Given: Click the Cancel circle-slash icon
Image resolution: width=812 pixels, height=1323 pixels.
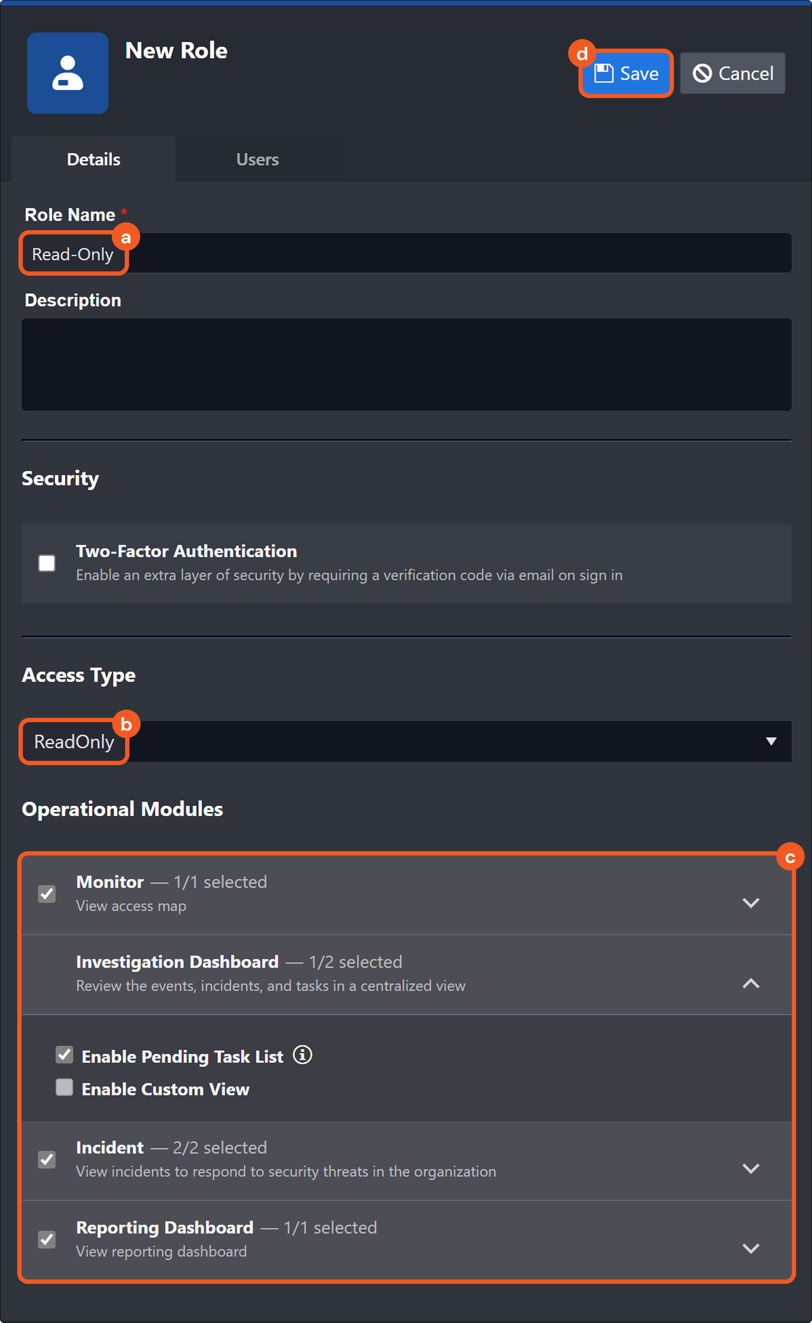Looking at the screenshot, I should tap(702, 73).
